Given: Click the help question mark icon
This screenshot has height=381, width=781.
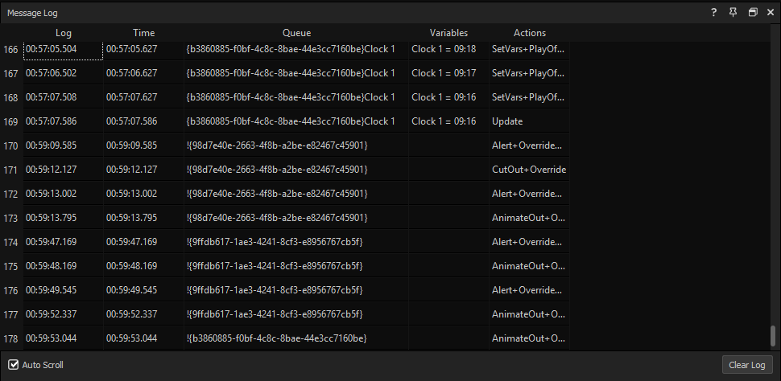Looking at the screenshot, I should [713, 13].
